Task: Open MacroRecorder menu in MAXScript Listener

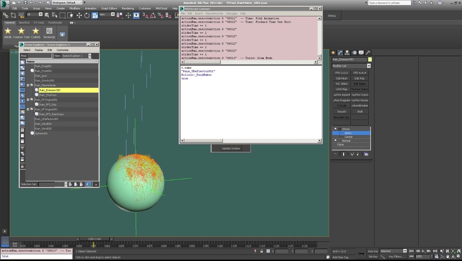Action: [x=214, y=13]
